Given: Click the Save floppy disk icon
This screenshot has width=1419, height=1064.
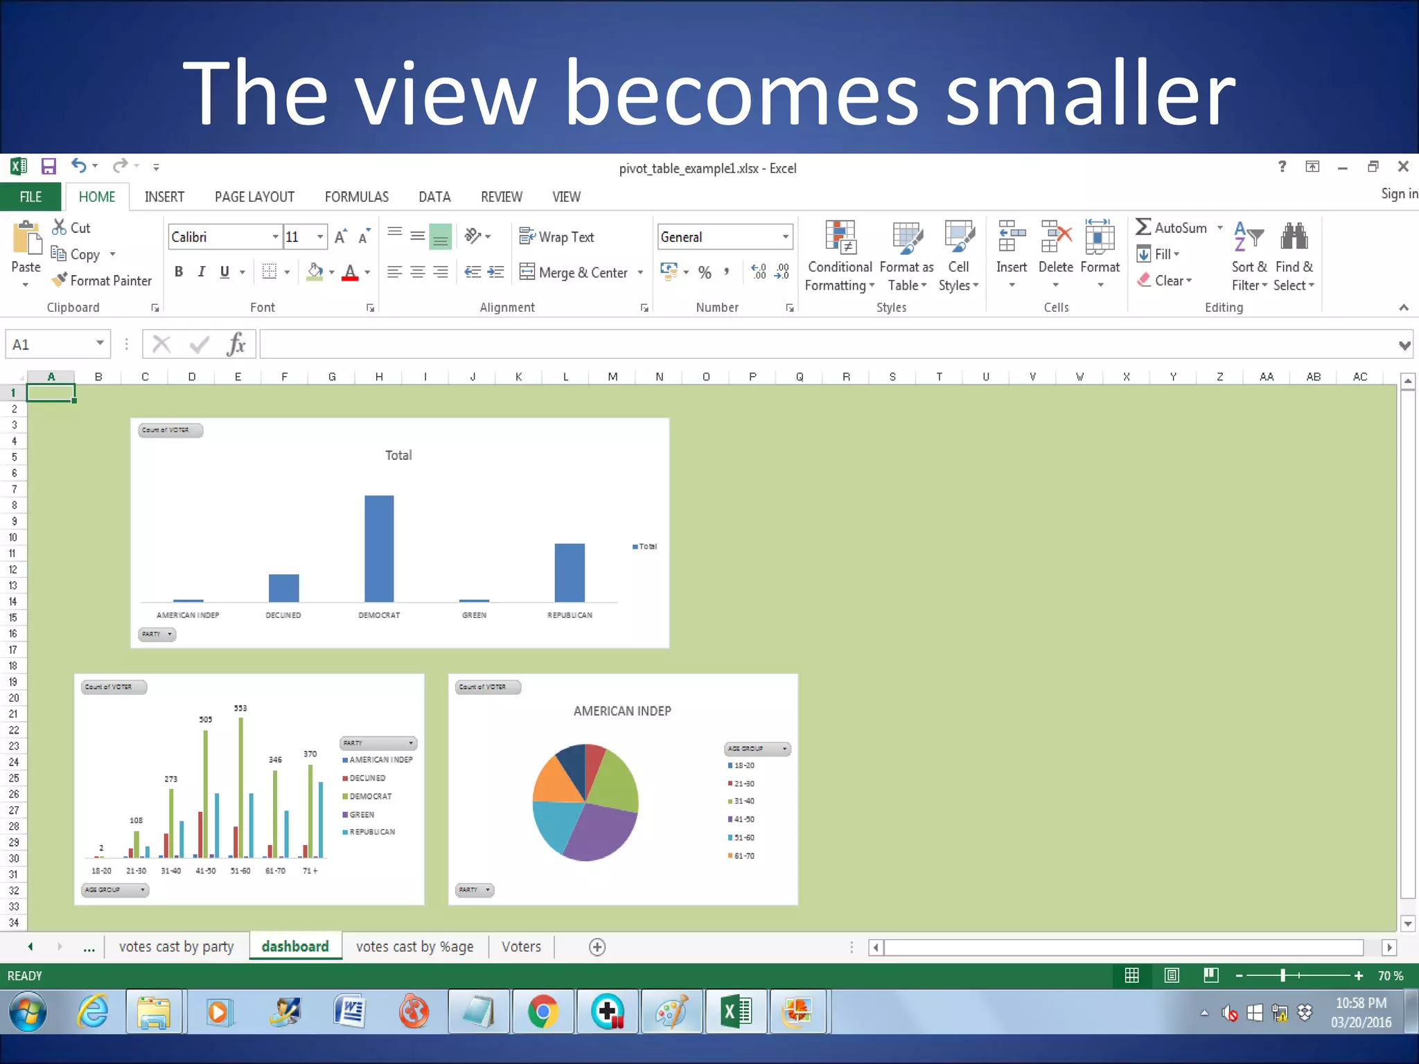Looking at the screenshot, I should (x=49, y=166).
